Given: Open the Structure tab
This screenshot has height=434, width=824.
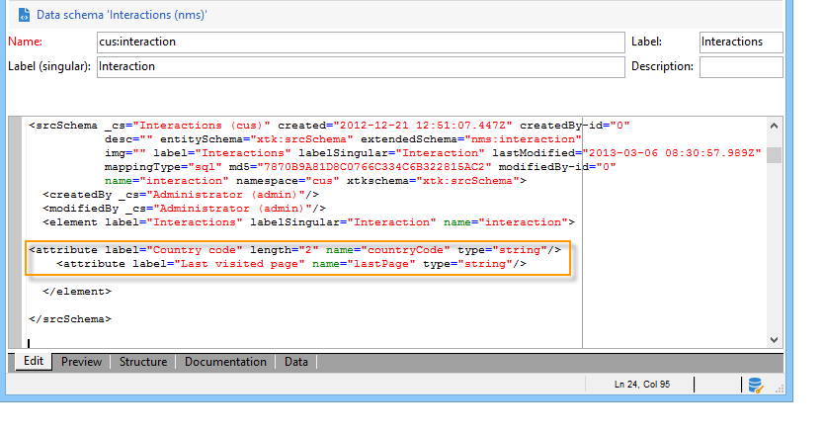Looking at the screenshot, I should tap(143, 362).
